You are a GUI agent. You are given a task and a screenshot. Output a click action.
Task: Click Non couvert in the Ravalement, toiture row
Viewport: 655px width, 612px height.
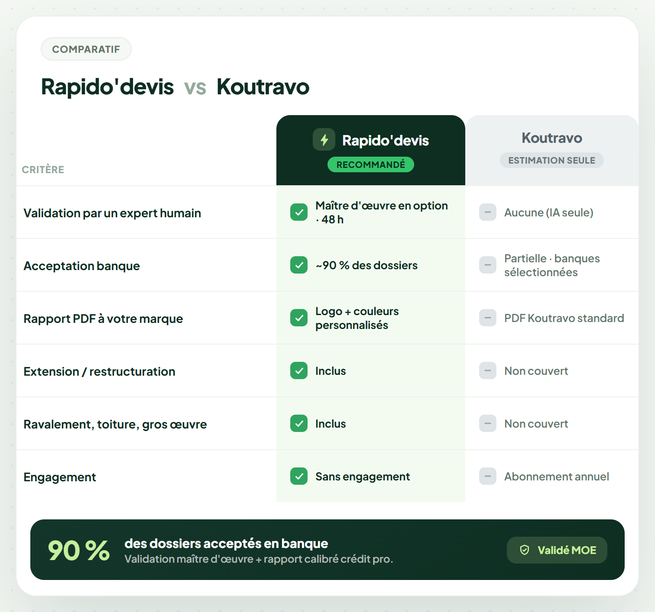(x=536, y=424)
